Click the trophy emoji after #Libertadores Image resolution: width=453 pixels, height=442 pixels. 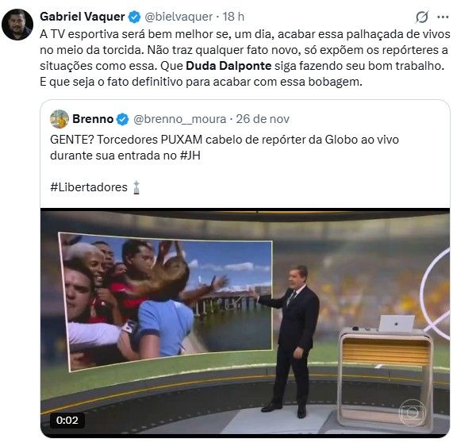(x=136, y=187)
